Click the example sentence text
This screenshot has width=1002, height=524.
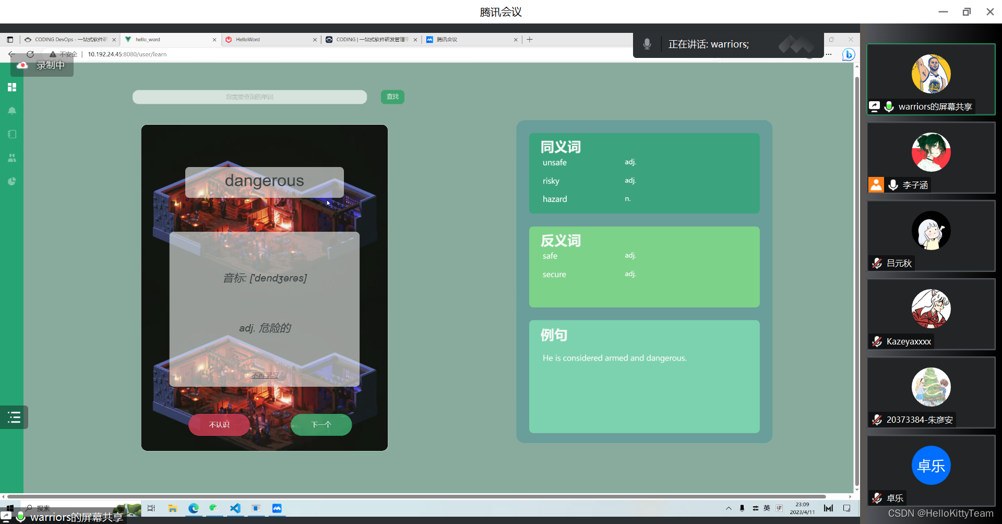tap(615, 358)
